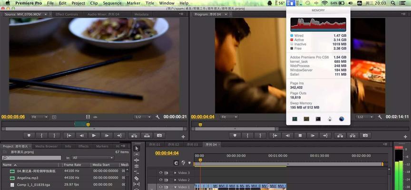
Task: Open Program monitor button editor plus icon
Action: click(405, 137)
